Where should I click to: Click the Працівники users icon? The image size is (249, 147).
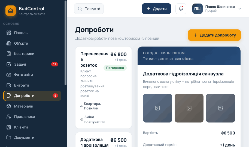coord(9,117)
